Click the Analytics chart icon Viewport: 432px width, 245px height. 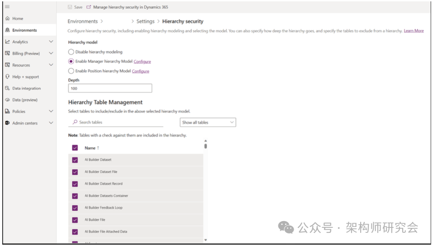coord(7,42)
